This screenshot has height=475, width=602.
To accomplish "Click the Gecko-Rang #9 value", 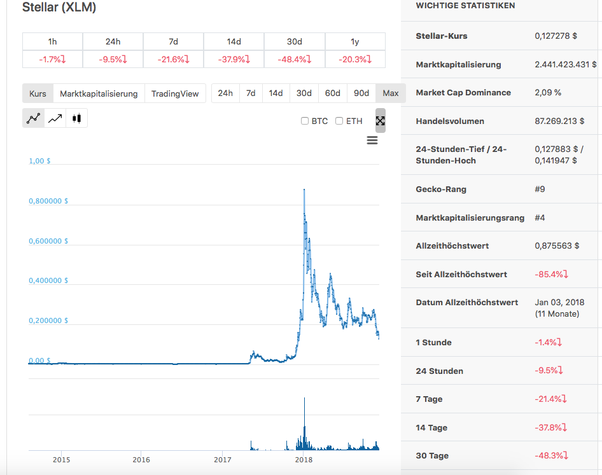I will point(540,188).
